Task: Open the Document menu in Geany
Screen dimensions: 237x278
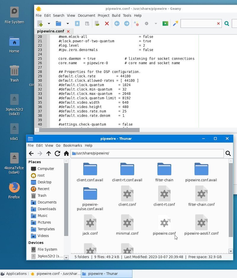Action: click(87, 15)
